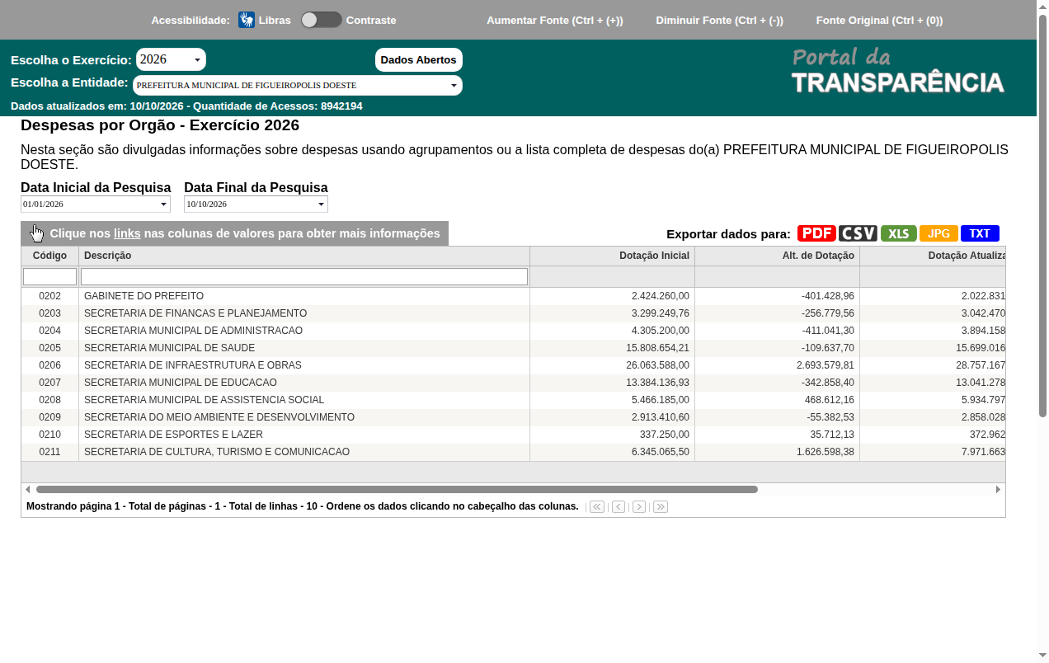Sort by the Descrição column header
This screenshot has width=1049, height=663.
coord(304,256)
